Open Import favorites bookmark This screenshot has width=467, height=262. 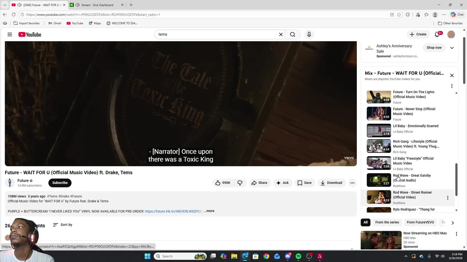click(x=26, y=23)
